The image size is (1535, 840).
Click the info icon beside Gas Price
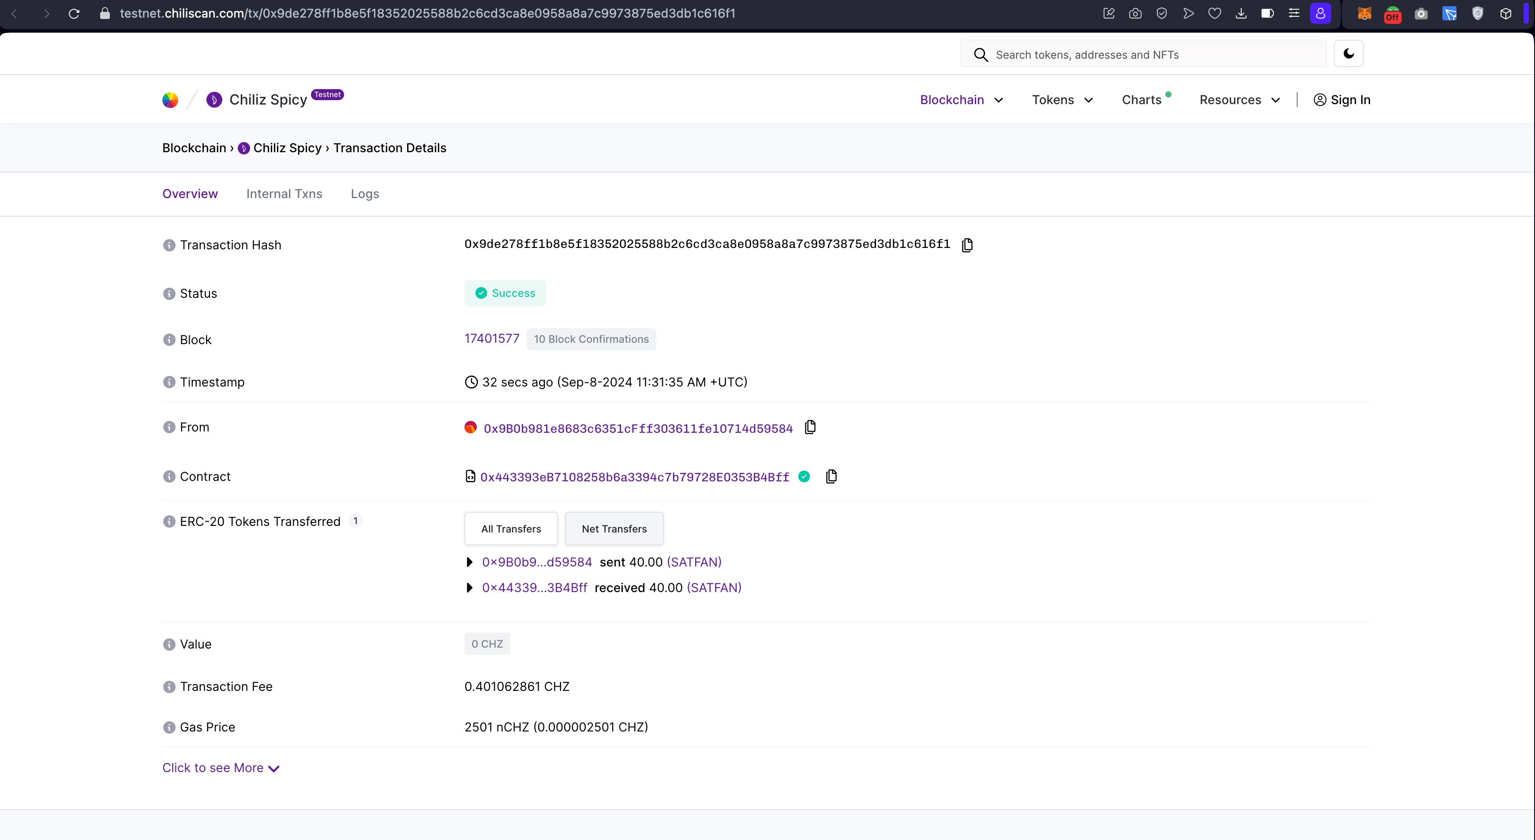169,727
